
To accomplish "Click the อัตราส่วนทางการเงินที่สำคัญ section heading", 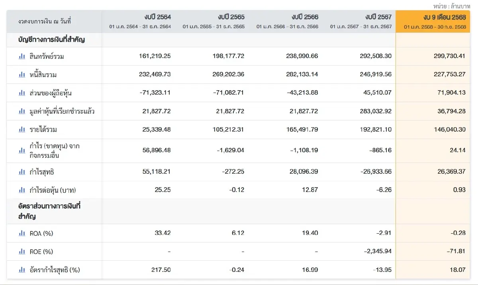I will click(49, 211).
